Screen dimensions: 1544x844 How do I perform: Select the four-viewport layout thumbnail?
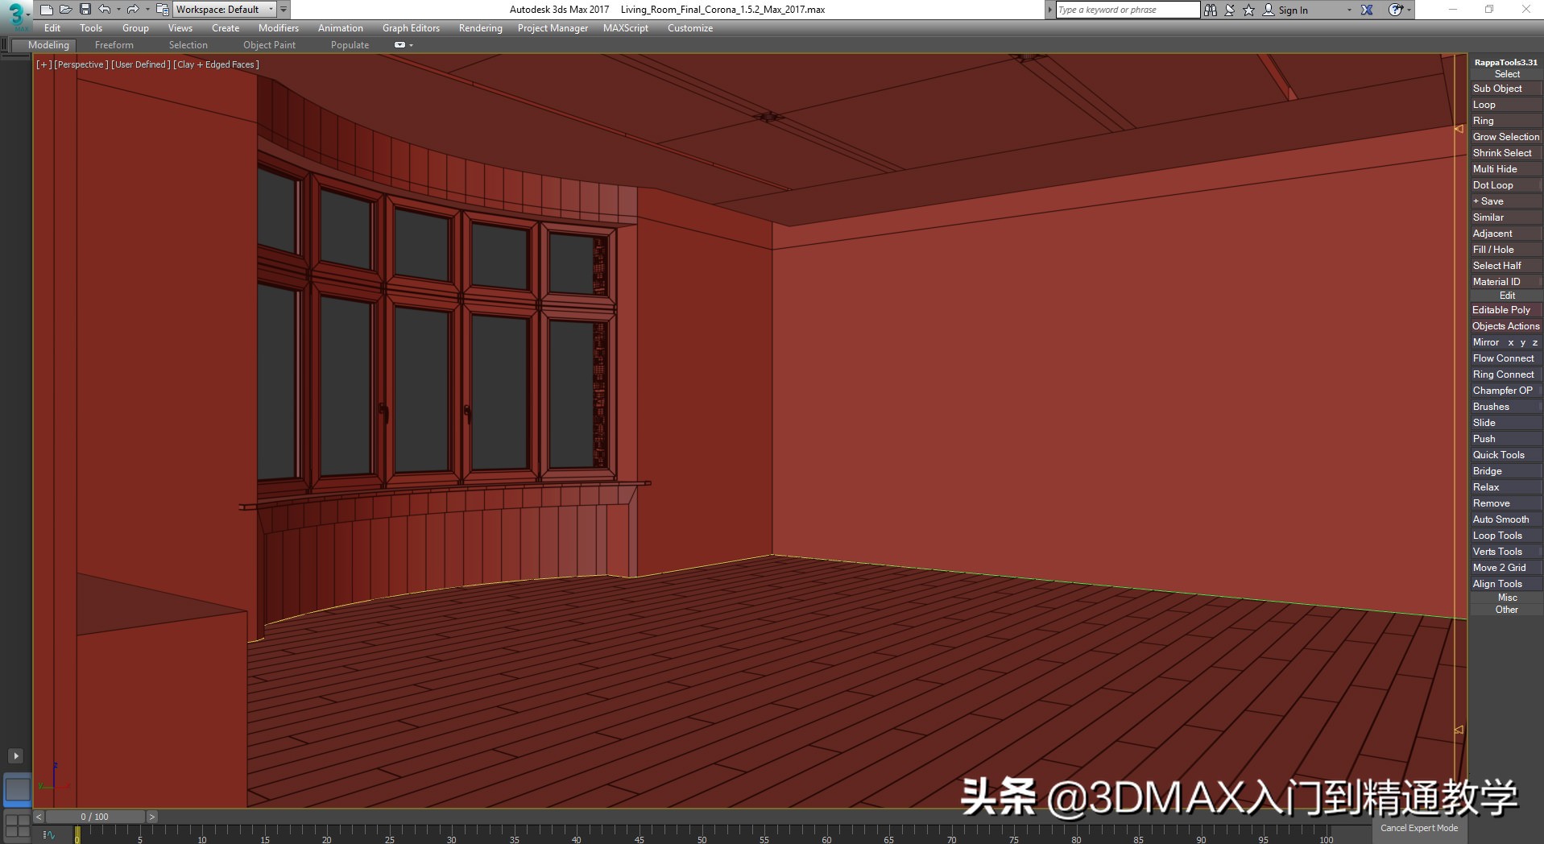pyautogui.click(x=17, y=825)
